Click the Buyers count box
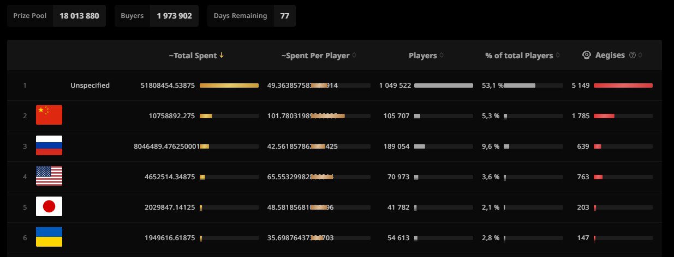674x257 pixels. 157,16
